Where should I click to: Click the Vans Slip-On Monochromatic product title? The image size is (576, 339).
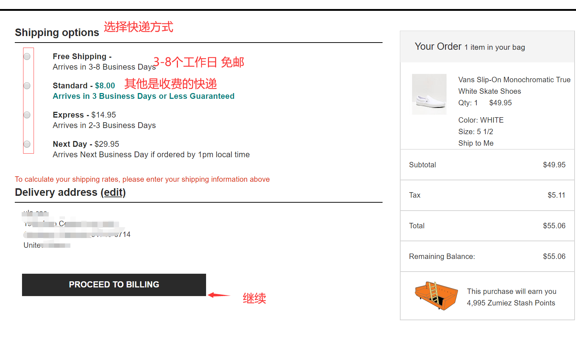pos(514,85)
